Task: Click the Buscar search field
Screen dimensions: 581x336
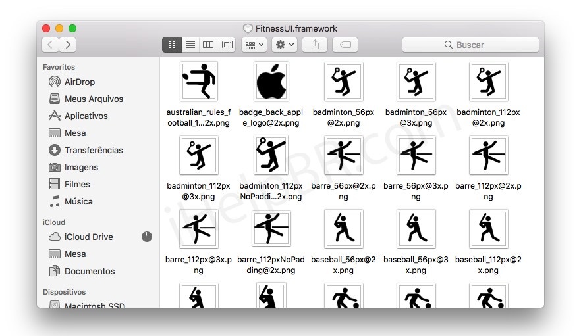Action: click(470, 45)
